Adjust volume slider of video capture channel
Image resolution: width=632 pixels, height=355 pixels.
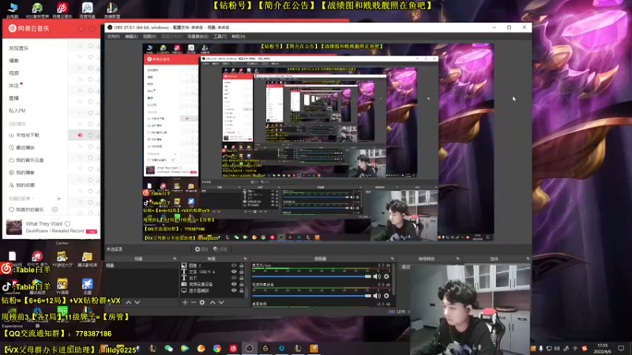tap(311, 296)
